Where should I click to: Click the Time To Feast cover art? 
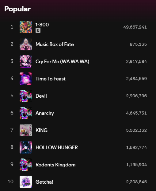[x=26, y=79]
